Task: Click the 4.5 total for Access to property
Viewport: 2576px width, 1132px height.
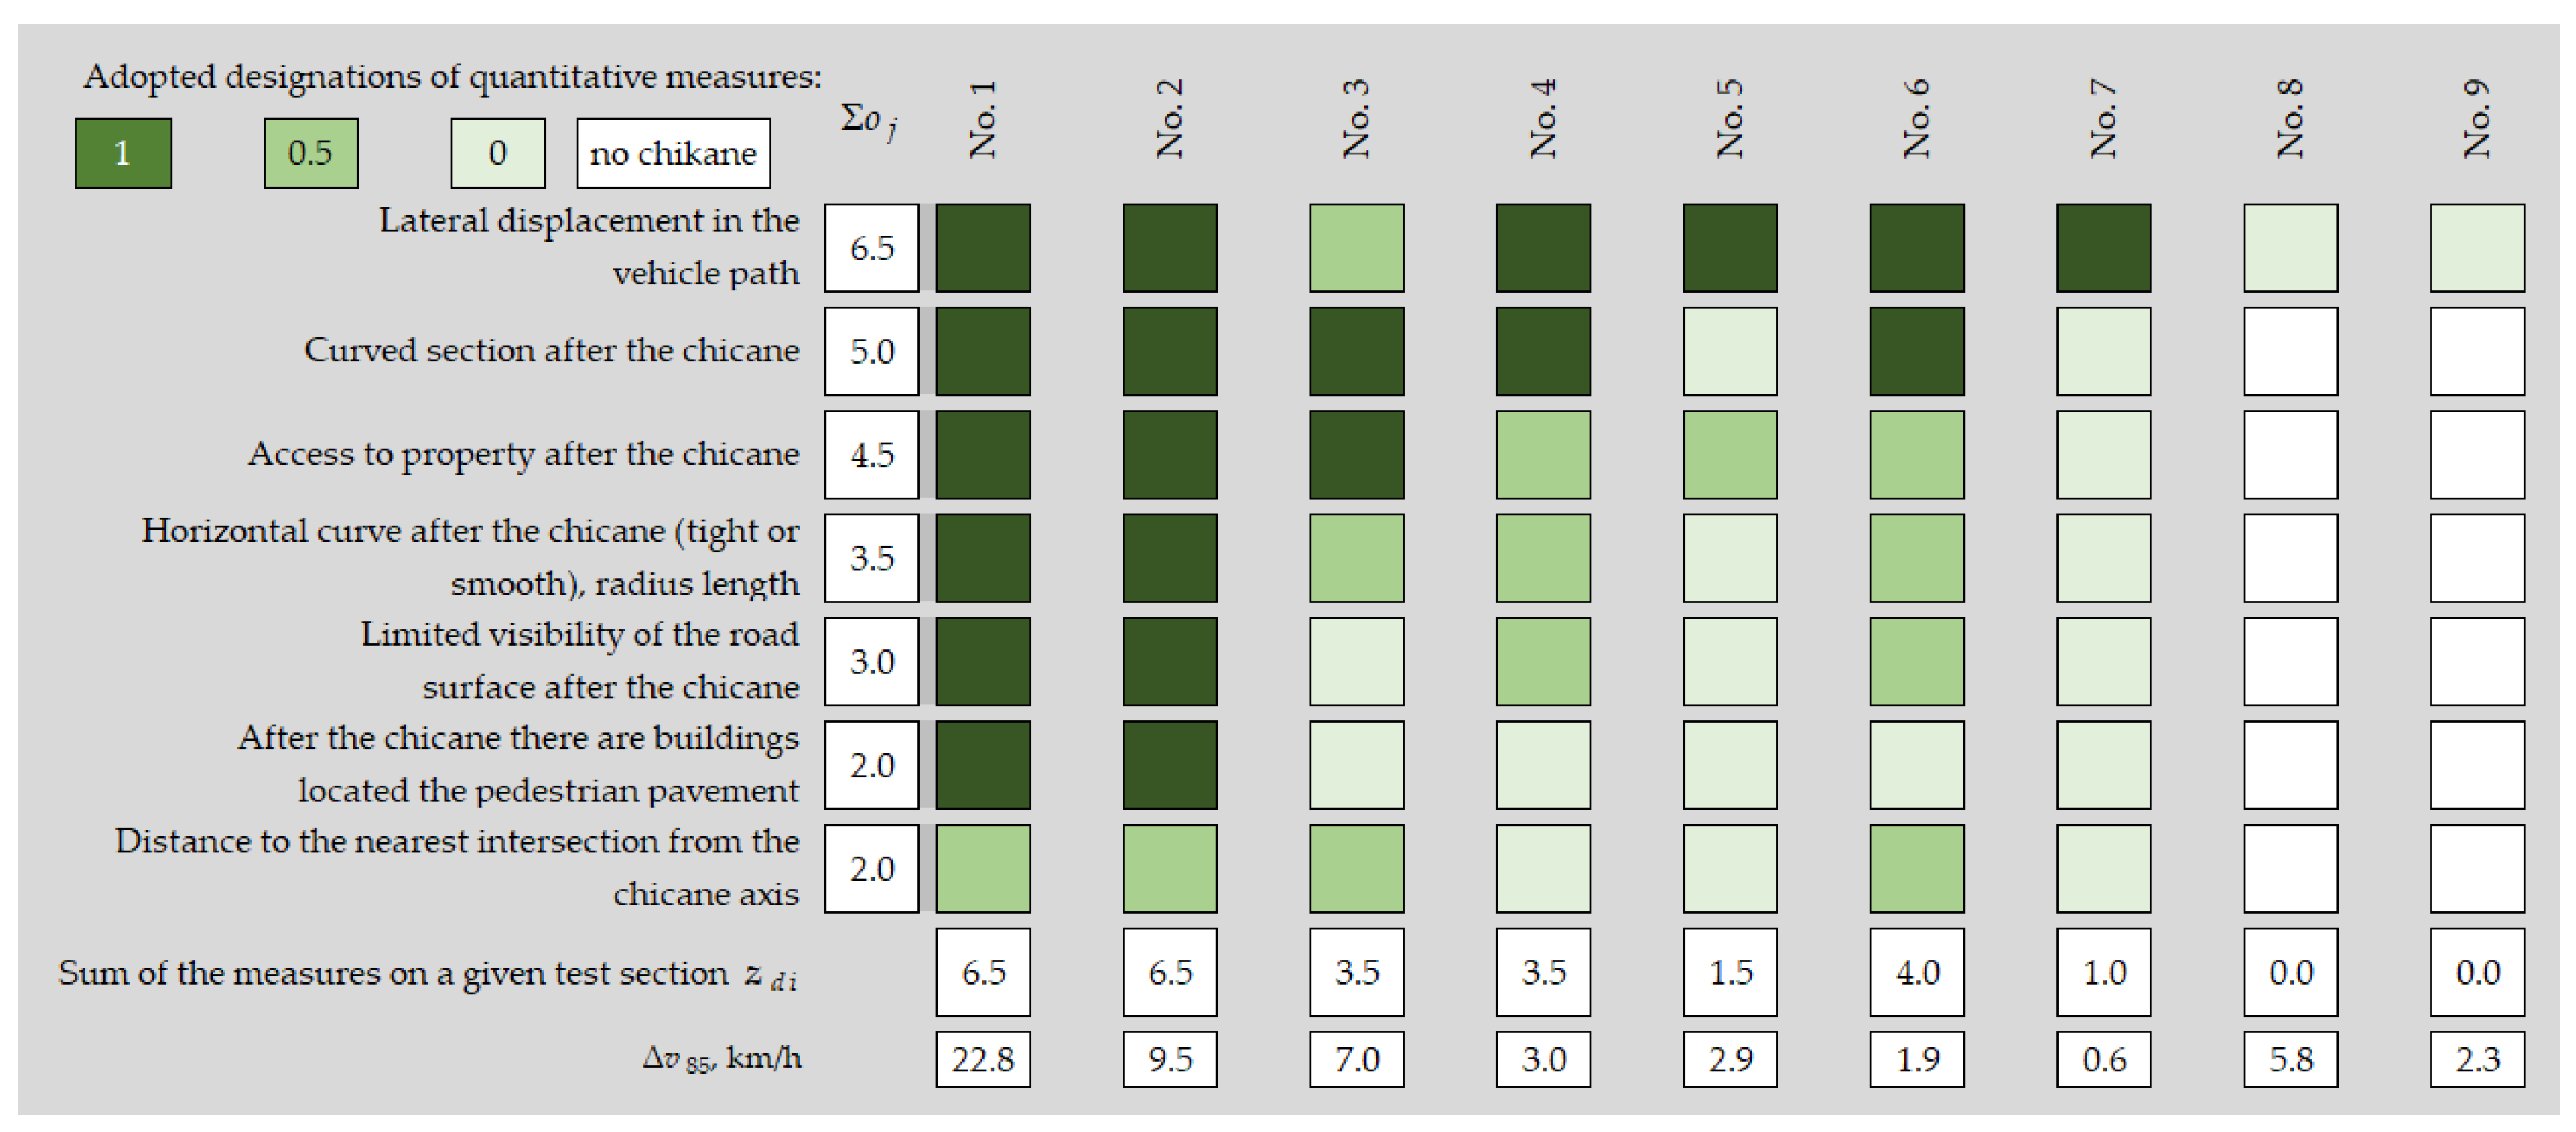Action: point(871,455)
